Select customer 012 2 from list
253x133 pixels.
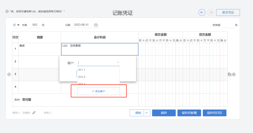click(98, 77)
